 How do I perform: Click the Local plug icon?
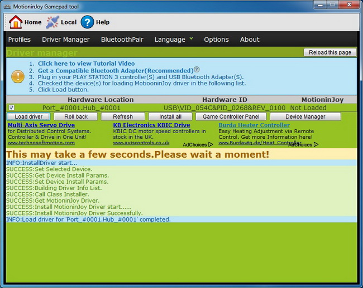click(52, 22)
